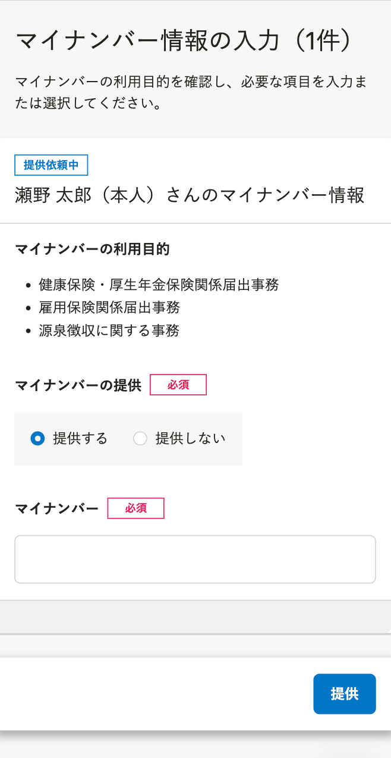This screenshot has height=758, width=391.
Task: Select the 提供する radio button circle
Action: [x=37, y=439]
